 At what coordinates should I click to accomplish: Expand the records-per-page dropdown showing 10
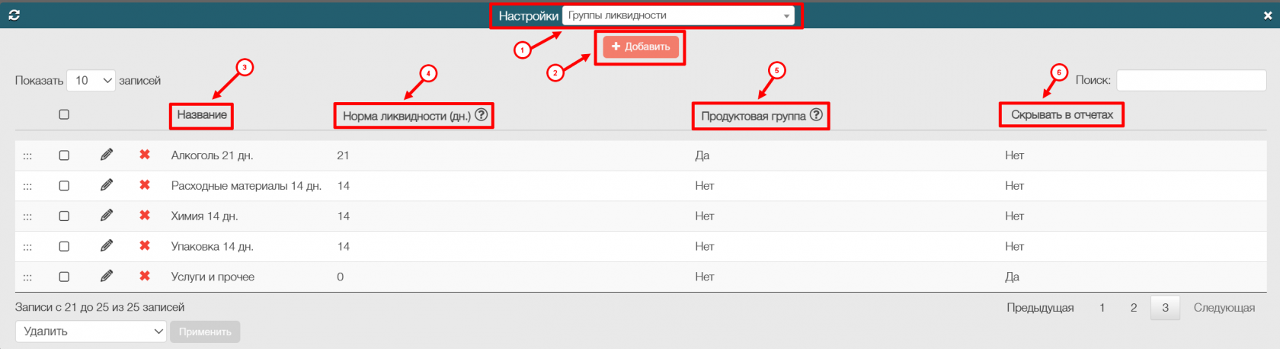91,81
